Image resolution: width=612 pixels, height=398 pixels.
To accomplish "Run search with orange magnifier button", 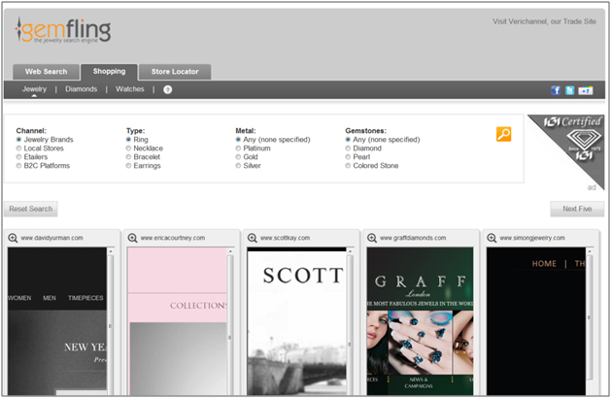I will pos(503,134).
